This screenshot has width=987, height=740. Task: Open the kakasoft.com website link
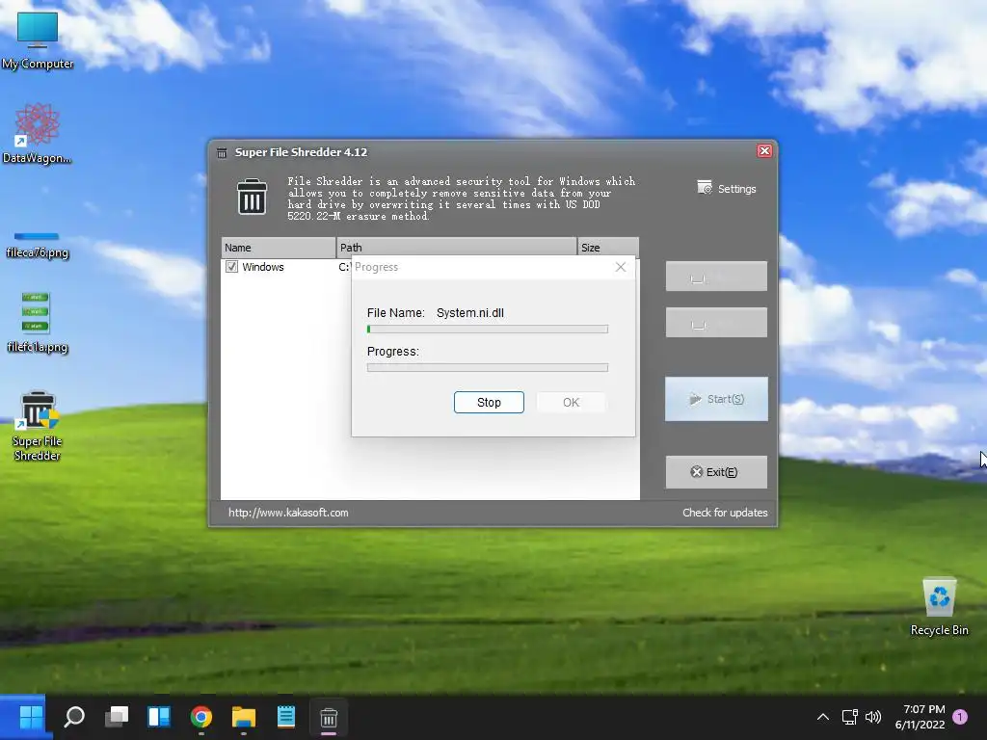click(x=288, y=513)
